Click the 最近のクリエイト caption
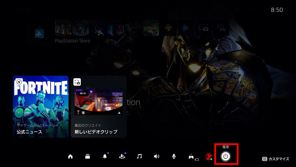The image size is (296, 167). pos(88,125)
